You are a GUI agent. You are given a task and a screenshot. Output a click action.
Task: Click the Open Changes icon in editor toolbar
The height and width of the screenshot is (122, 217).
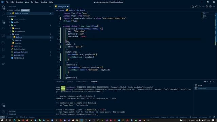coord(193,6)
